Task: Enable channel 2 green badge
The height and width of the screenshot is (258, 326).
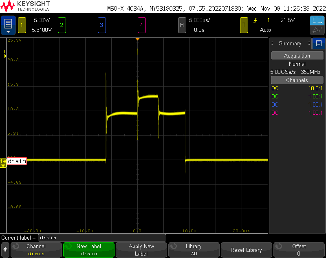Action: pos(62,25)
